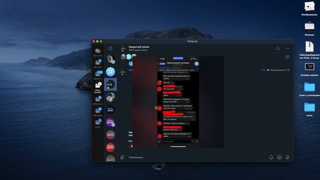This screenshot has width=320, height=180.
Task: Open the folder tab with 7 badge
Action: click(x=98, y=123)
